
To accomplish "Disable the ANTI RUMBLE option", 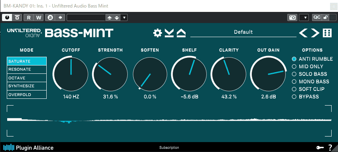I will tap(294, 59).
